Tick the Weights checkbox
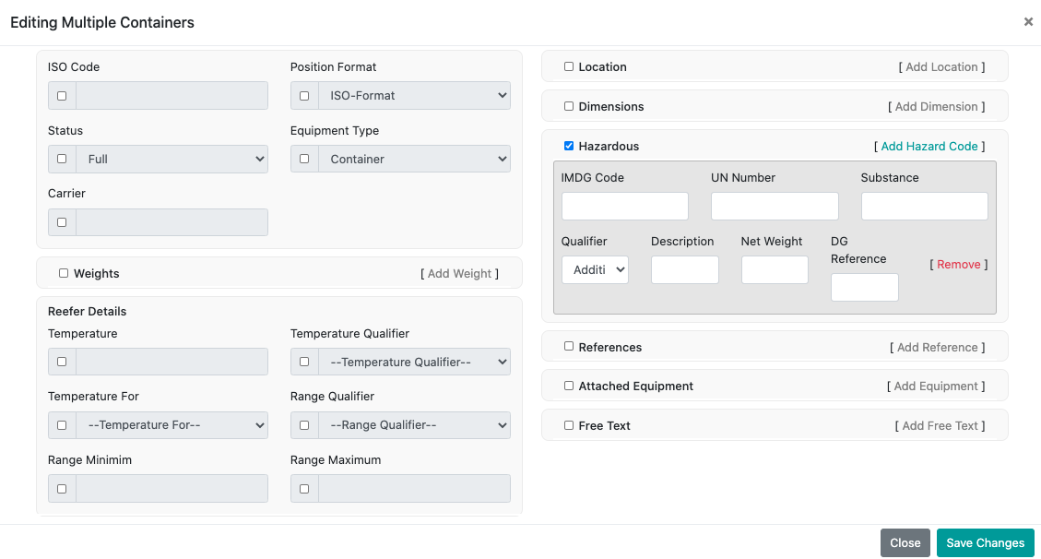The width and height of the screenshot is (1041, 559). (x=64, y=273)
